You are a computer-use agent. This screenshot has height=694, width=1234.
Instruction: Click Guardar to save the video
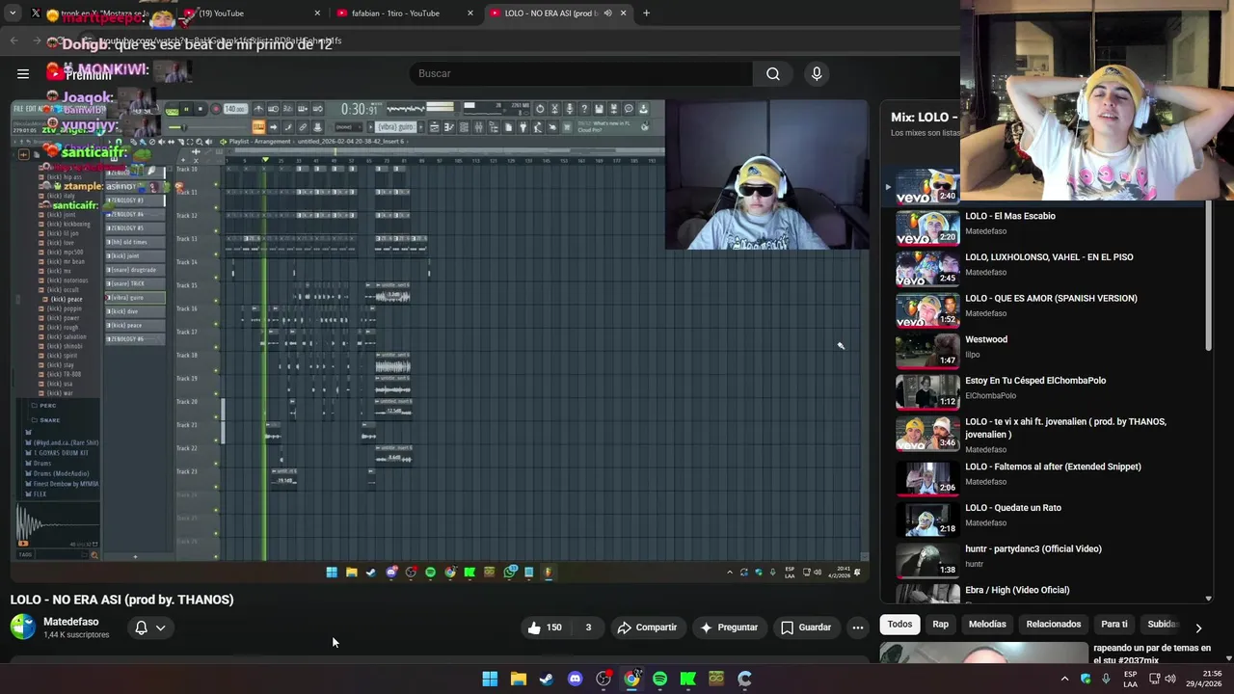[806, 627]
